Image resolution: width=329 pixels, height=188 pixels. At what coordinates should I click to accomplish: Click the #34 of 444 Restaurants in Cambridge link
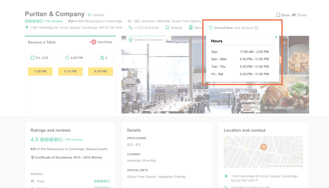[x=95, y=21]
